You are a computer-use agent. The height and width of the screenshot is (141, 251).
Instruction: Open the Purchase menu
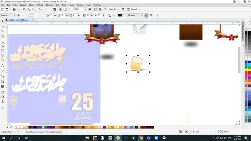coord(97,5)
